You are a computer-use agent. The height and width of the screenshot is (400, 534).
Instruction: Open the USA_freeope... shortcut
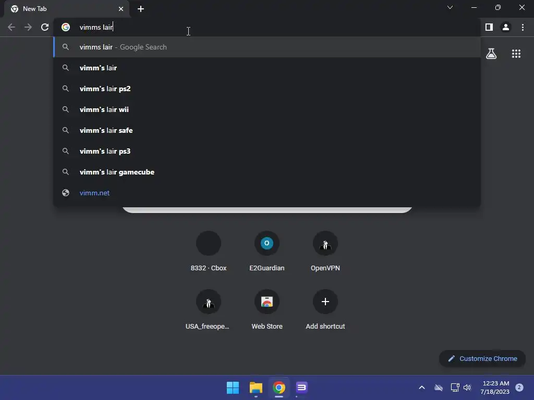pyautogui.click(x=209, y=309)
